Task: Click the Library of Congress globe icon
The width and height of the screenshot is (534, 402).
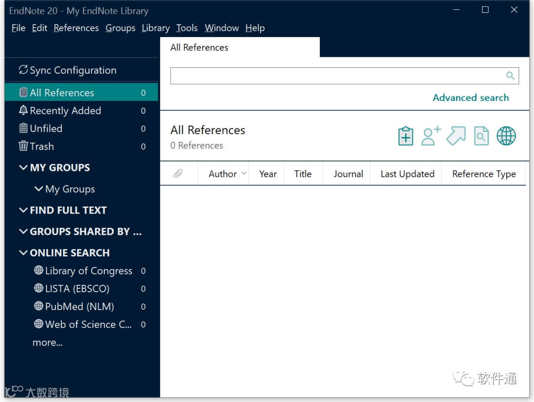Action: (x=39, y=270)
